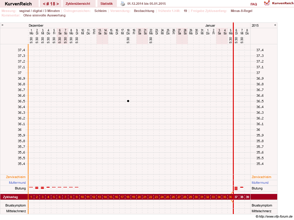This screenshot has height=220, width=294.
Task: Click the Dezember month header
Action: pos(36,25)
